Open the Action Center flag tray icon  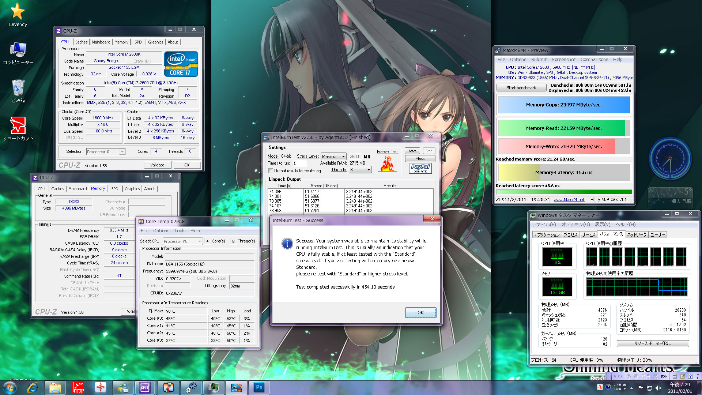(641, 388)
